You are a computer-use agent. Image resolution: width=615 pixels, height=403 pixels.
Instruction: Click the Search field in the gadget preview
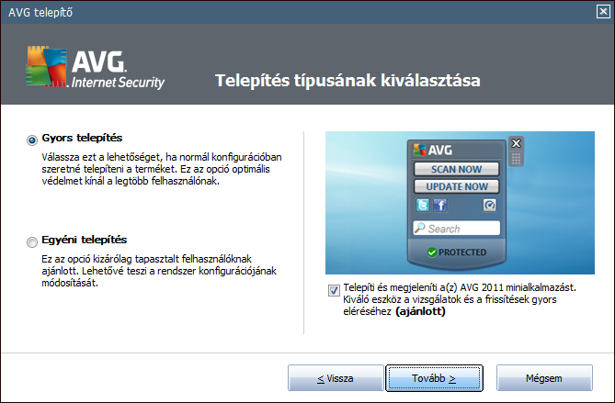point(457,229)
